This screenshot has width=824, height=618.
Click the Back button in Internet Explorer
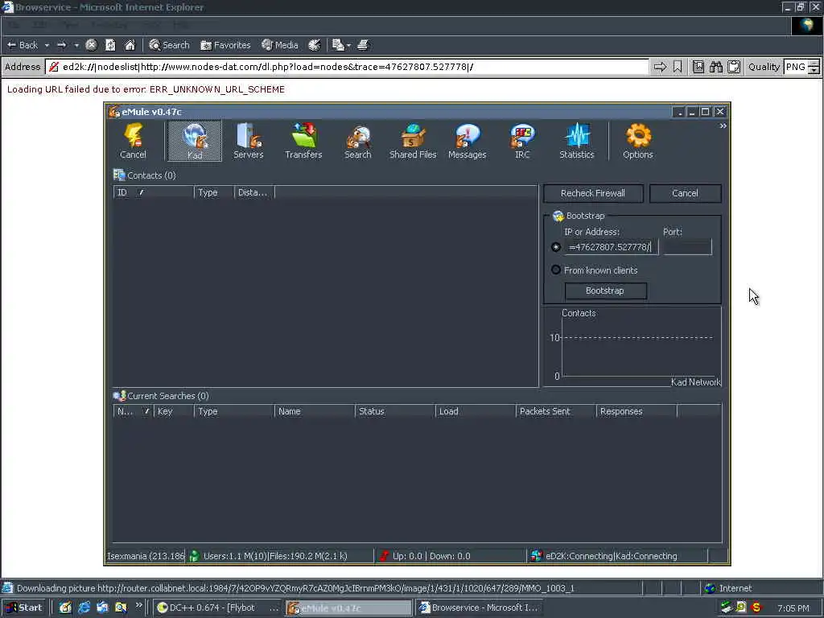[22, 45]
